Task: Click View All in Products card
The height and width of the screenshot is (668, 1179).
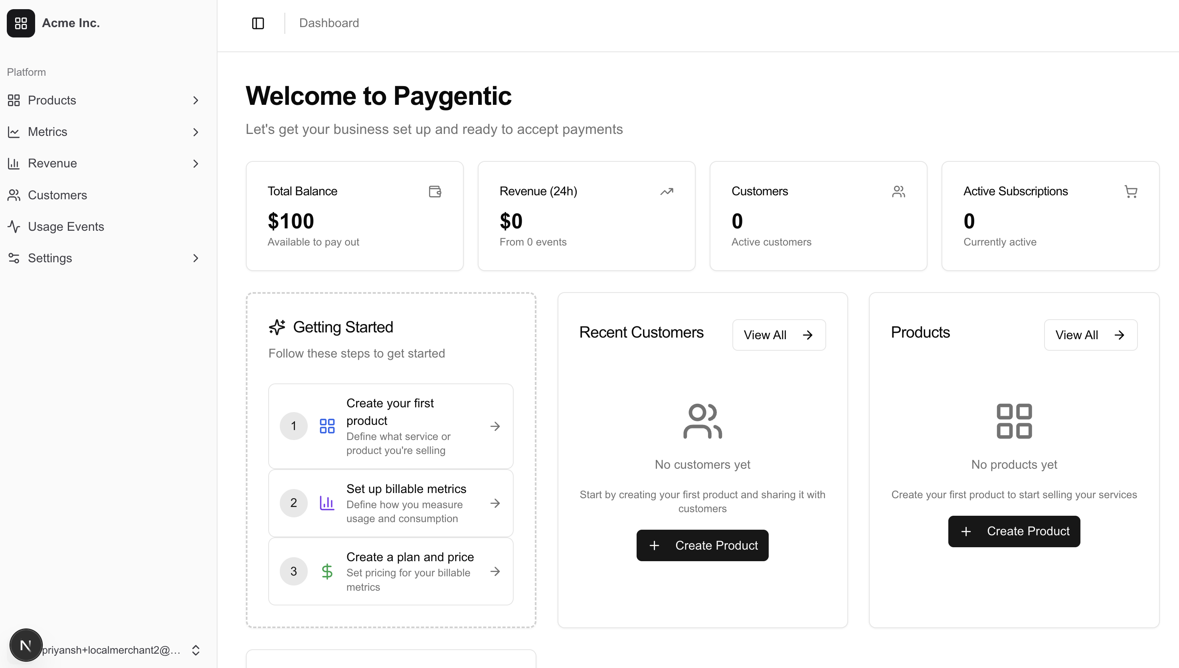Action: 1090,335
